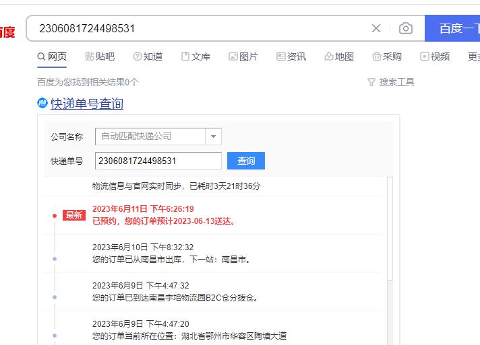The width and height of the screenshot is (480, 345).
Task: Click the 自动匹配快递公司 company field
Action: coord(150,137)
